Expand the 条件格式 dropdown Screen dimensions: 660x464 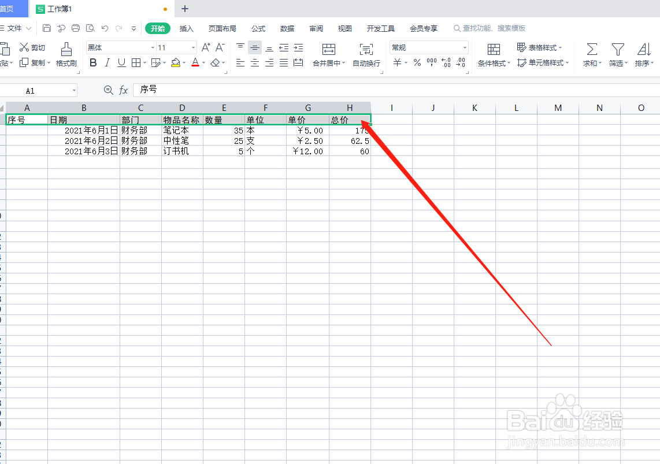tap(509, 63)
